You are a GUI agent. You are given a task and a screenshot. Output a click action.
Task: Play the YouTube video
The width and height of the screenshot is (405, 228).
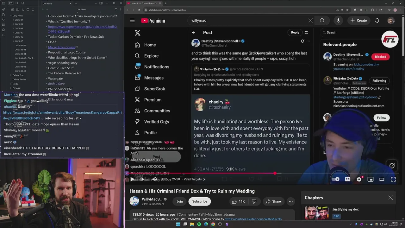coord(132,179)
